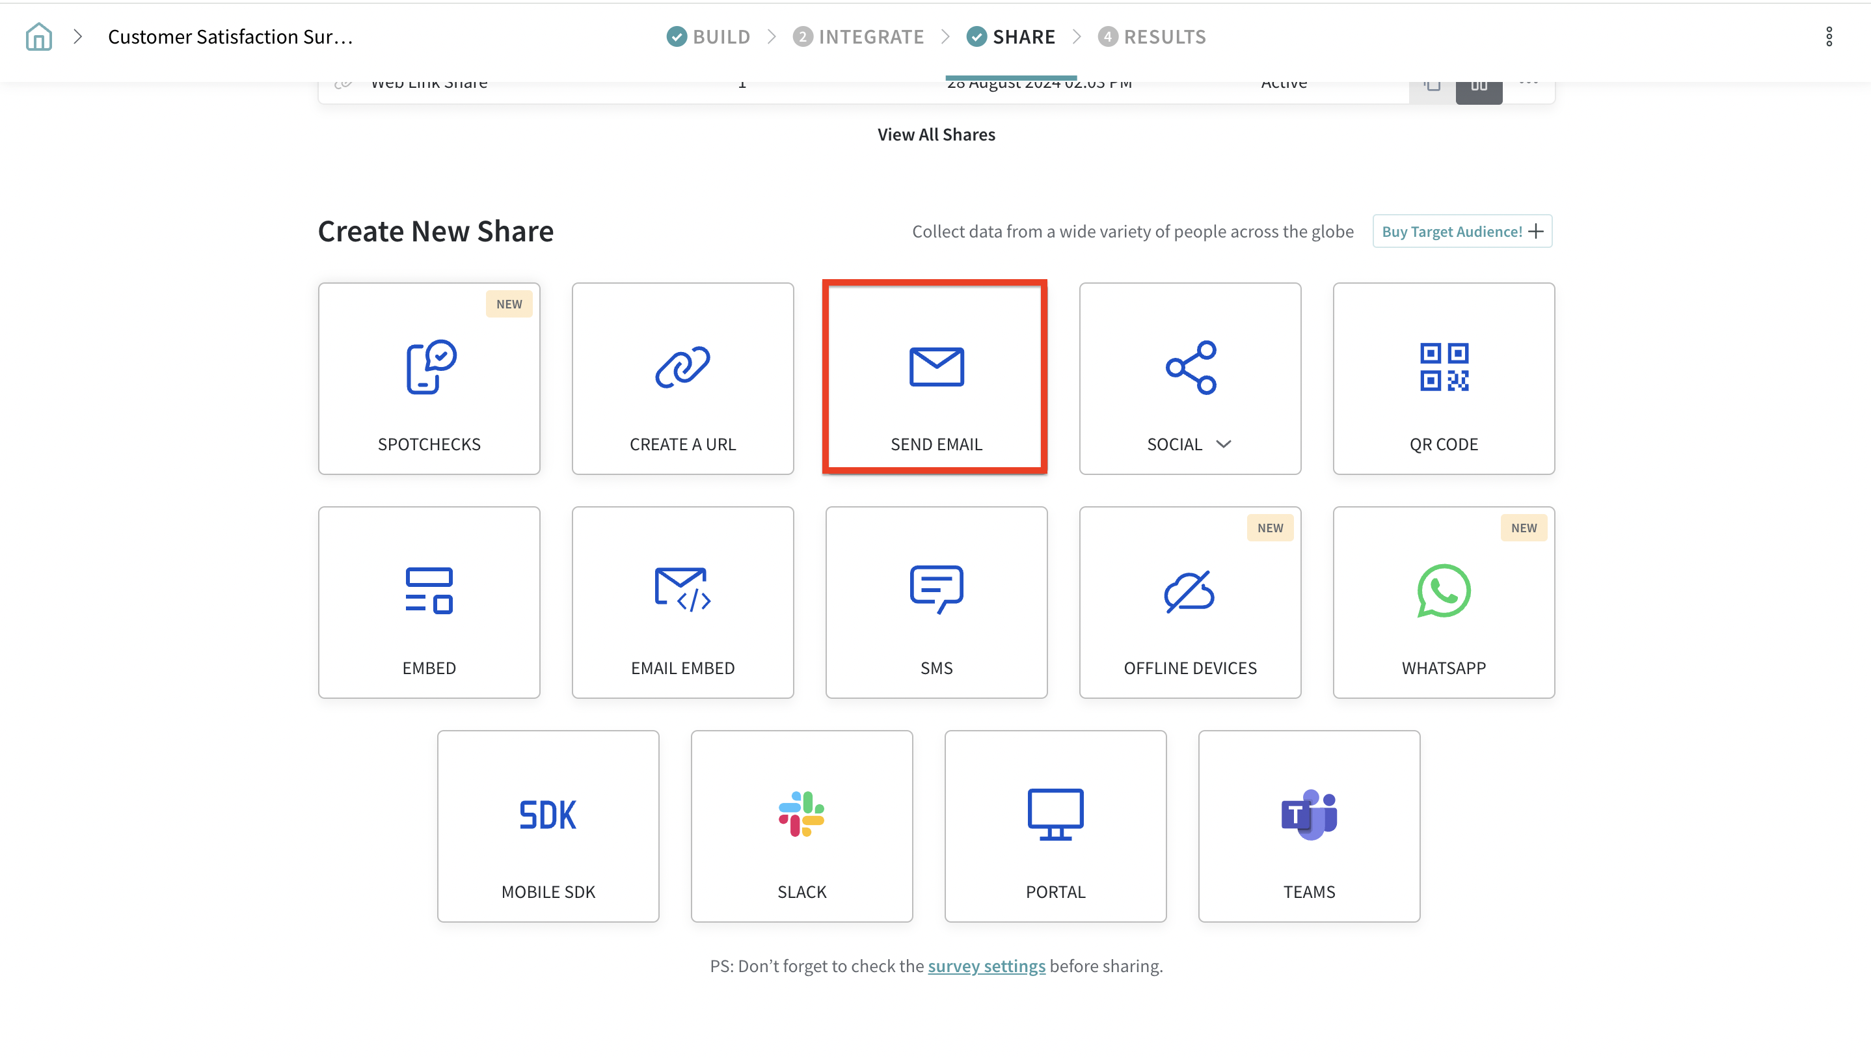Switch to the Build step tab
The image size is (1871, 1058).
click(x=708, y=36)
